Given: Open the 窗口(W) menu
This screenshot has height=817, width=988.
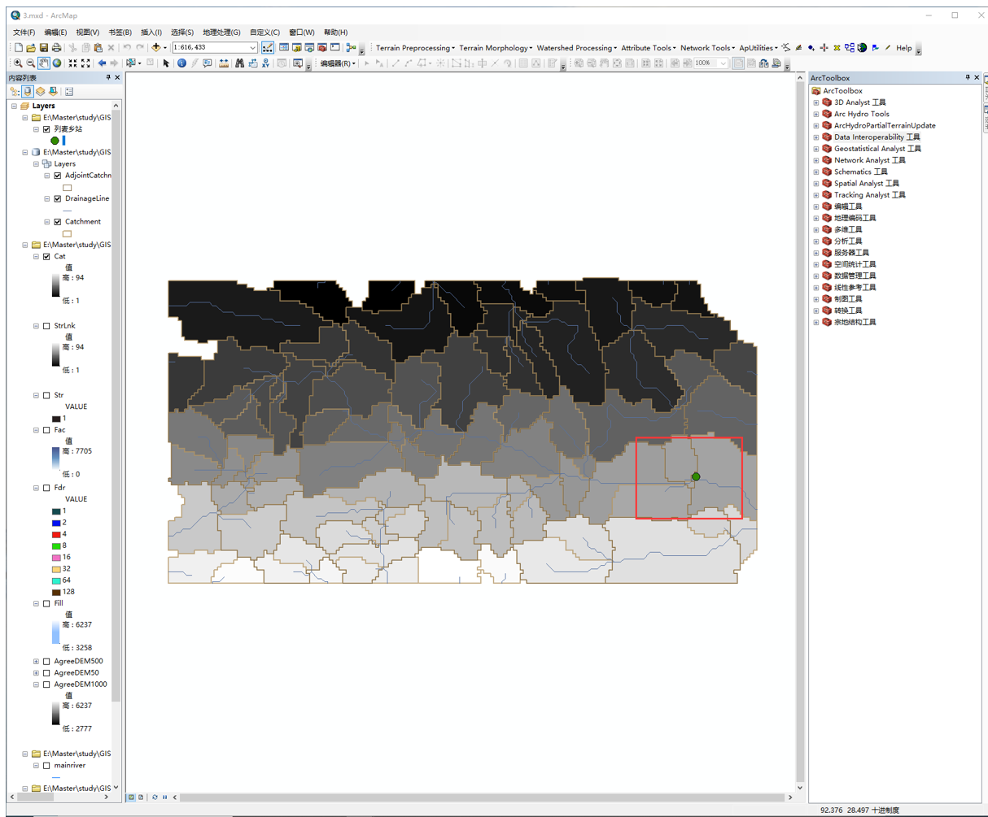Looking at the screenshot, I should click(x=302, y=32).
